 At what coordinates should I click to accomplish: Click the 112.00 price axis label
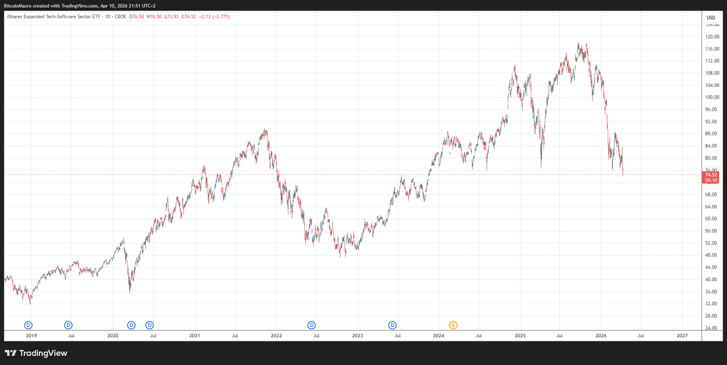[711, 61]
